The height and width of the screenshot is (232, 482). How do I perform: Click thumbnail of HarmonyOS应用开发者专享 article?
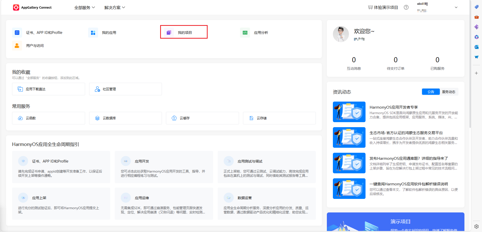[349, 112]
